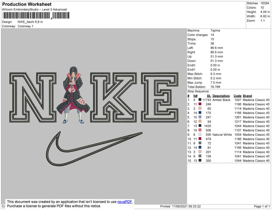Select the Max Stitch value 9.3 mm
This screenshot has width=272, height=210.
(216, 74)
